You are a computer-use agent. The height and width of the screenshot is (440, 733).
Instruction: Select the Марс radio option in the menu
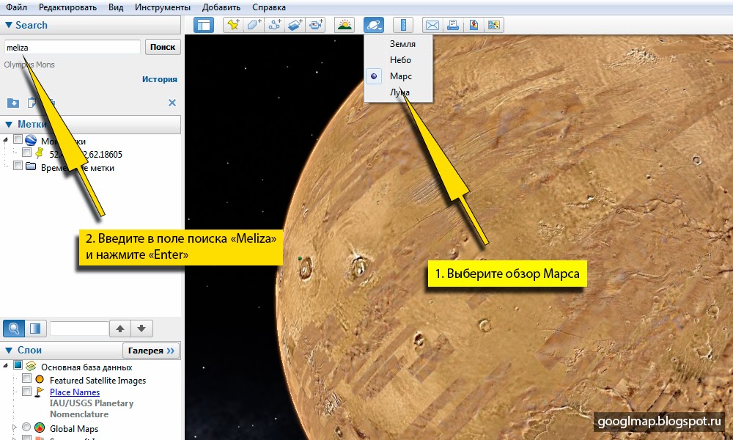coord(374,76)
